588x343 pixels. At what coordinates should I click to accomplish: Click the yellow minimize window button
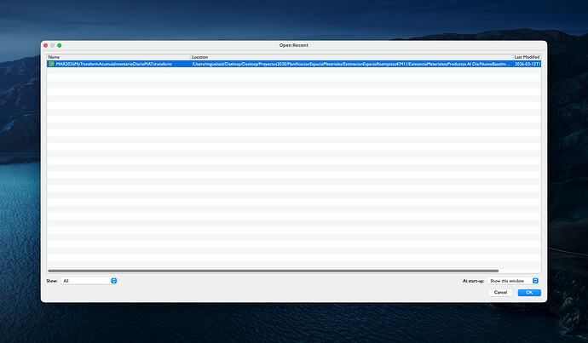coord(53,44)
